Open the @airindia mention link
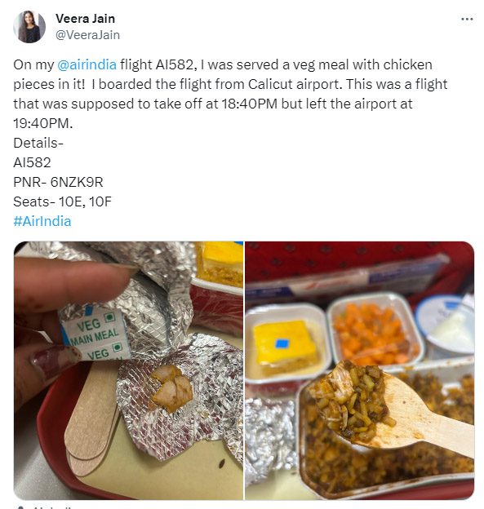This screenshot has height=509, width=484. (87, 64)
